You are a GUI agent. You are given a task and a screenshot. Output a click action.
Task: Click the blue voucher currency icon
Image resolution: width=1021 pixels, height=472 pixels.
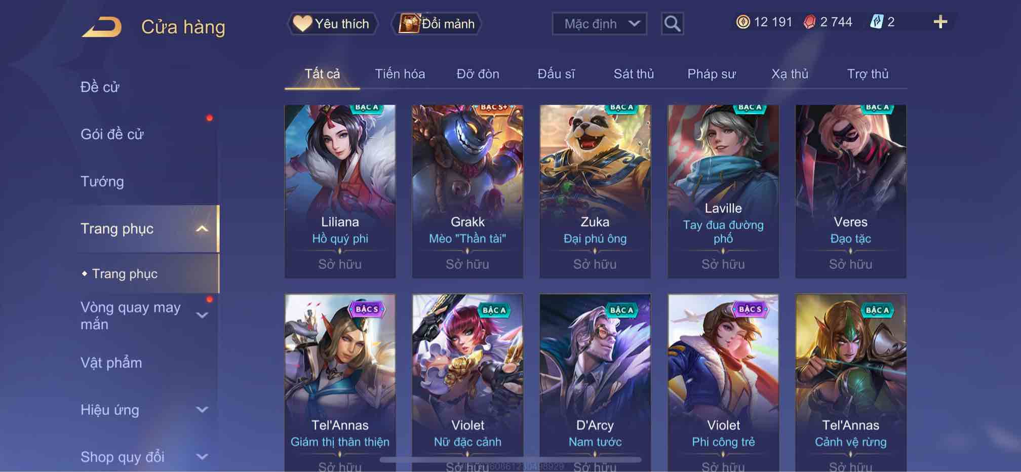point(877,22)
